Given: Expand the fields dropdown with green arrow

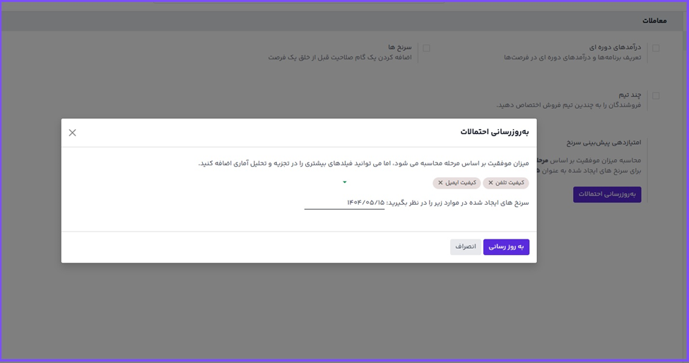Looking at the screenshot, I should [x=345, y=183].
